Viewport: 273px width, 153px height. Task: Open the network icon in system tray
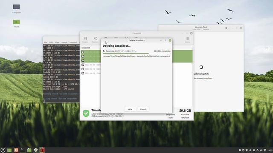tap(258, 150)
